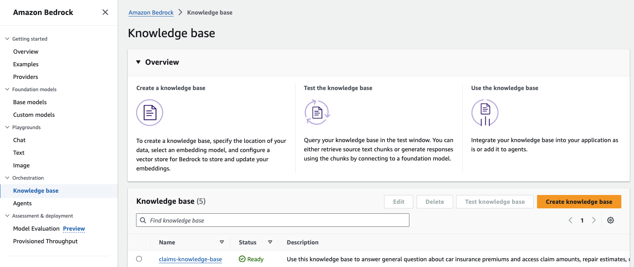
Task: Click the Amazon Bedrock breadcrumb link
Action: tap(151, 12)
